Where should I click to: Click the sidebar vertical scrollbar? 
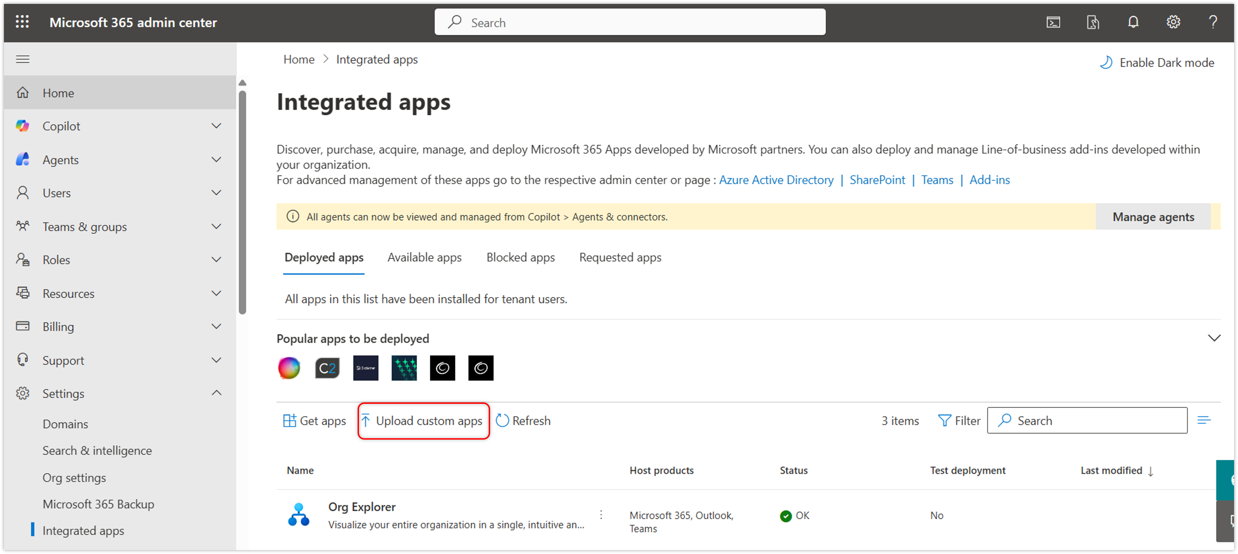(x=242, y=202)
